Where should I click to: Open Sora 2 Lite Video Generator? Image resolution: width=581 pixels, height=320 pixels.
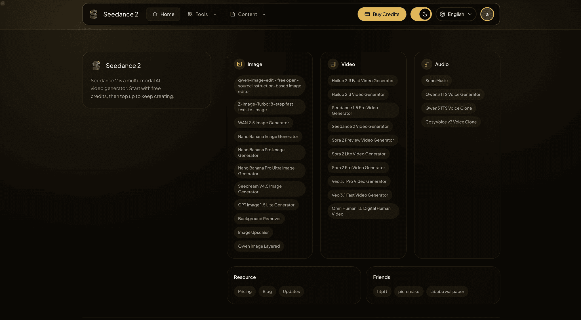[x=359, y=154]
